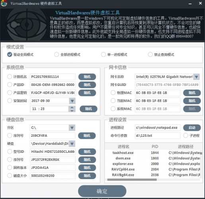Click the disabled 随机 next to 系统MAC
Image resolution: width=205 pixels, height=199 pixels.
coord(192,109)
